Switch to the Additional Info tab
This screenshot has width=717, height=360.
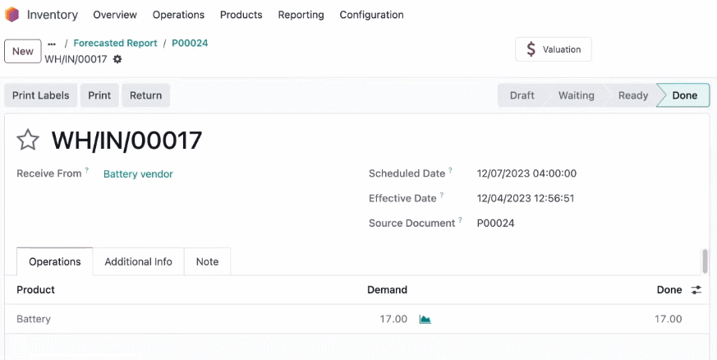pyautogui.click(x=139, y=261)
